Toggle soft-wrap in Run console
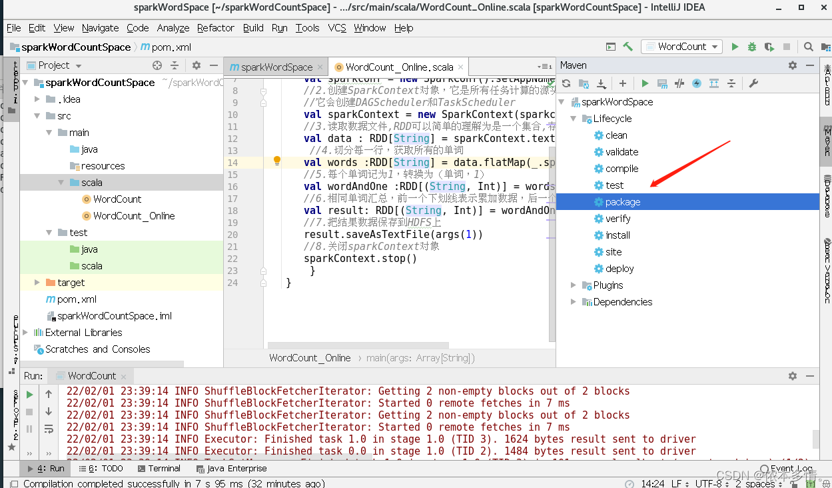Viewport: 832px width, 488px height. point(49,429)
